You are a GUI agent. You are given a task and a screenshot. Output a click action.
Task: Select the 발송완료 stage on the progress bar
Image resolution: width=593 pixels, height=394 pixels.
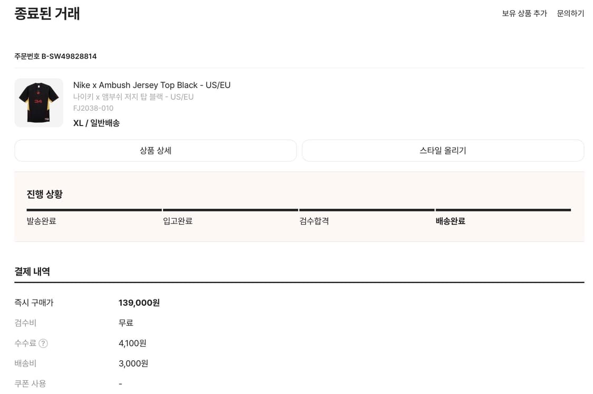tap(42, 221)
